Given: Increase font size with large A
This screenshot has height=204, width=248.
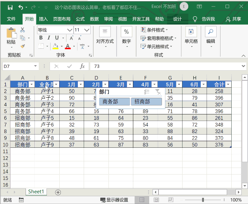Looking at the screenshot, I should (x=71, y=38).
